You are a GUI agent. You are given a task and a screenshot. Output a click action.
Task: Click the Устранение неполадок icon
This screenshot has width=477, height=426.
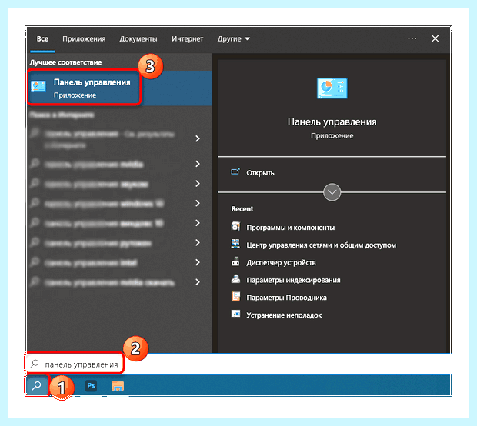click(235, 314)
